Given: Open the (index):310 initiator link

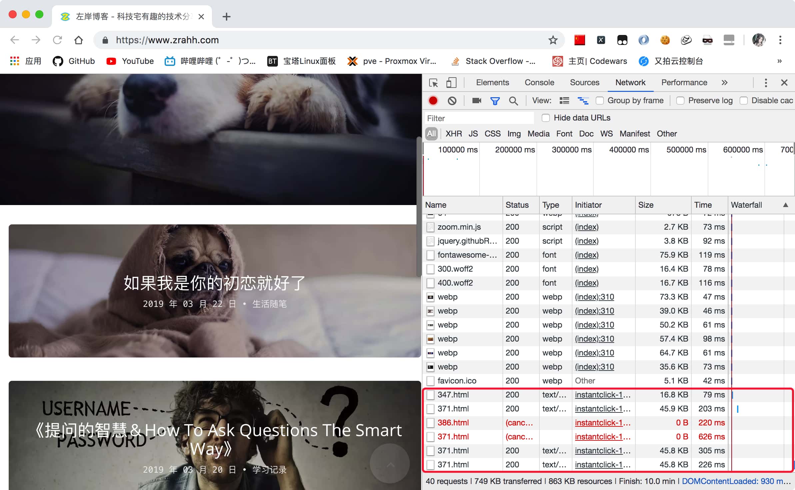Looking at the screenshot, I should pyautogui.click(x=594, y=297).
